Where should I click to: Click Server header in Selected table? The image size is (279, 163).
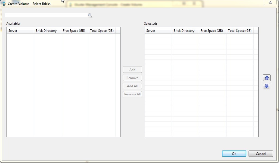[x=158, y=31]
